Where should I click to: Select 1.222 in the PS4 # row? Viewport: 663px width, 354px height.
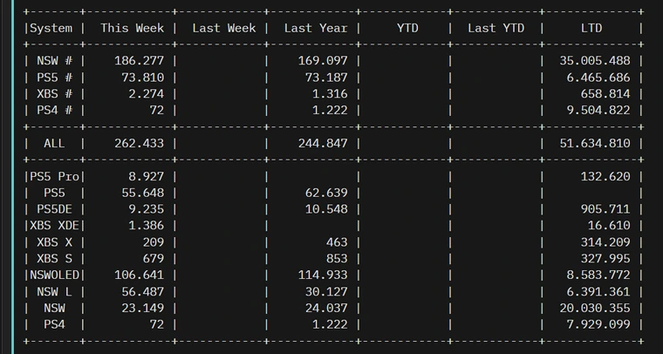coord(330,110)
